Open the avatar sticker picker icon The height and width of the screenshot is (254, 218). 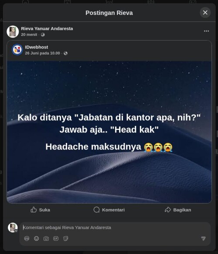pyautogui.click(x=27, y=238)
